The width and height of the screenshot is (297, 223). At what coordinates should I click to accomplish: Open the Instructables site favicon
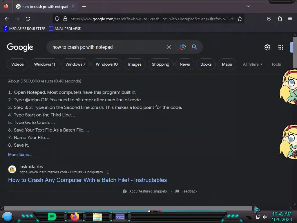pos(12,169)
